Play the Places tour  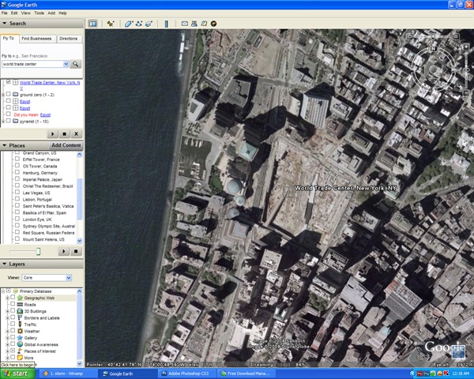coord(64,251)
